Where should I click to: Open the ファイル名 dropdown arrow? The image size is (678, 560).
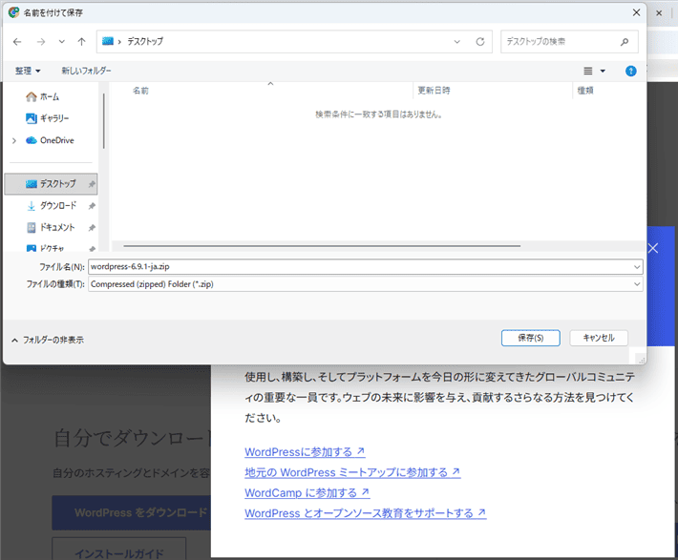[x=637, y=267]
